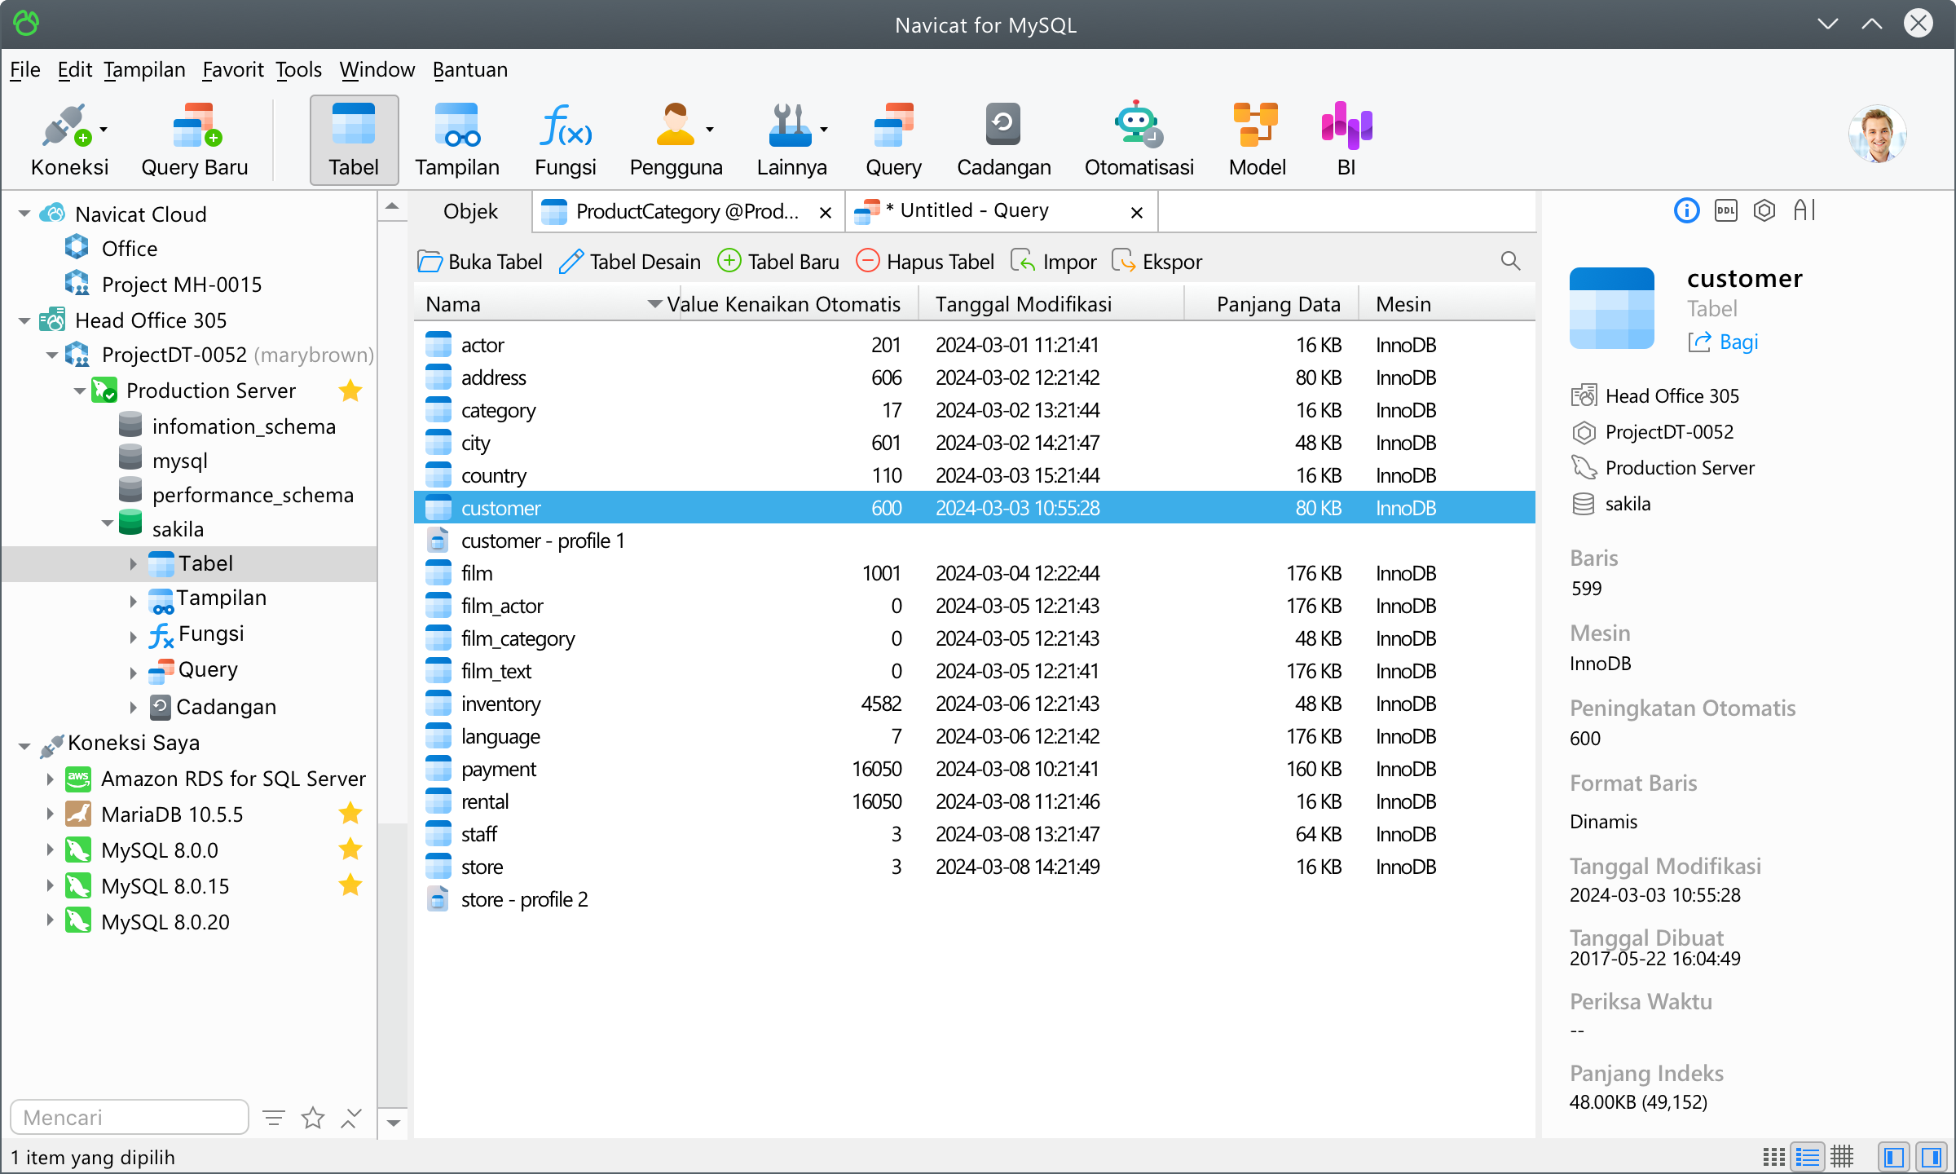Image resolution: width=1956 pixels, height=1174 pixels.
Task: Open the Pengguna dropdown arrow
Action: 710,130
